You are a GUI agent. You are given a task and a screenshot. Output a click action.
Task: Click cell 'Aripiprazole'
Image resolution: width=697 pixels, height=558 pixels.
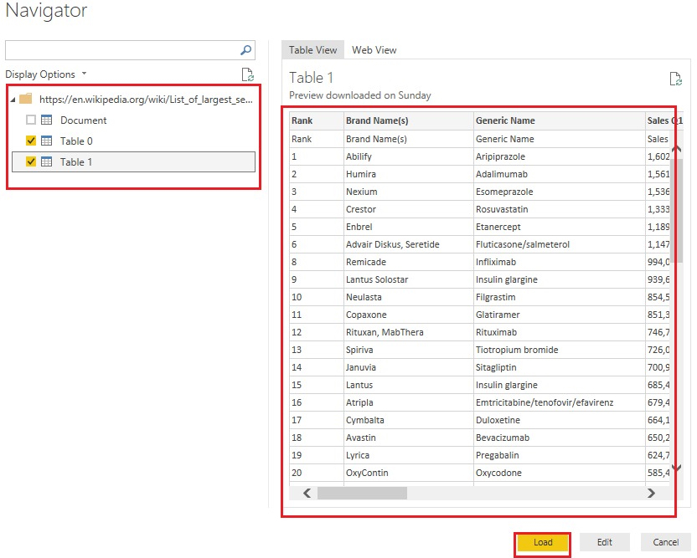[560, 156]
